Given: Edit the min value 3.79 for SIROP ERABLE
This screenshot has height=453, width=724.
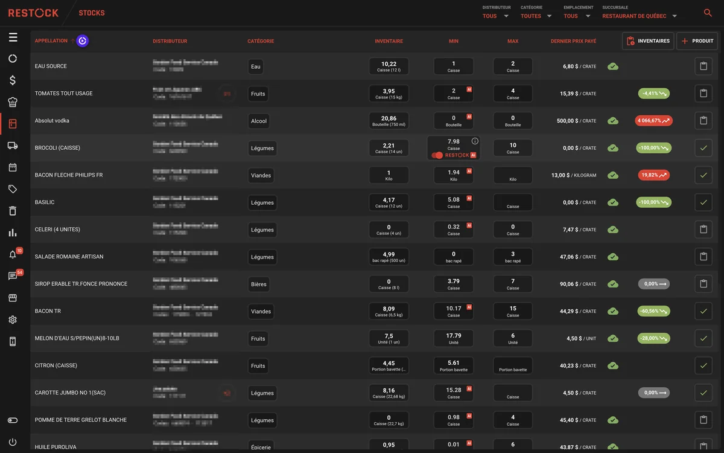Looking at the screenshot, I should [454, 284].
